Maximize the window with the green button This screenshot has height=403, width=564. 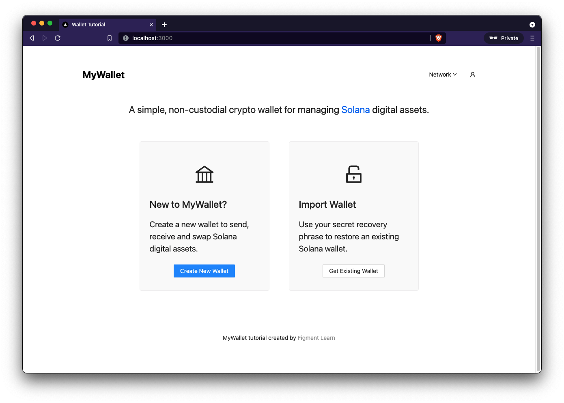[50, 23]
